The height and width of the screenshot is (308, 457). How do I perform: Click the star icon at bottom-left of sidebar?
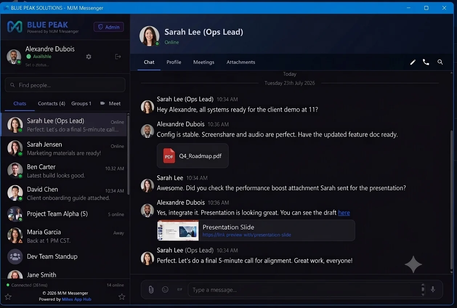tap(8, 297)
